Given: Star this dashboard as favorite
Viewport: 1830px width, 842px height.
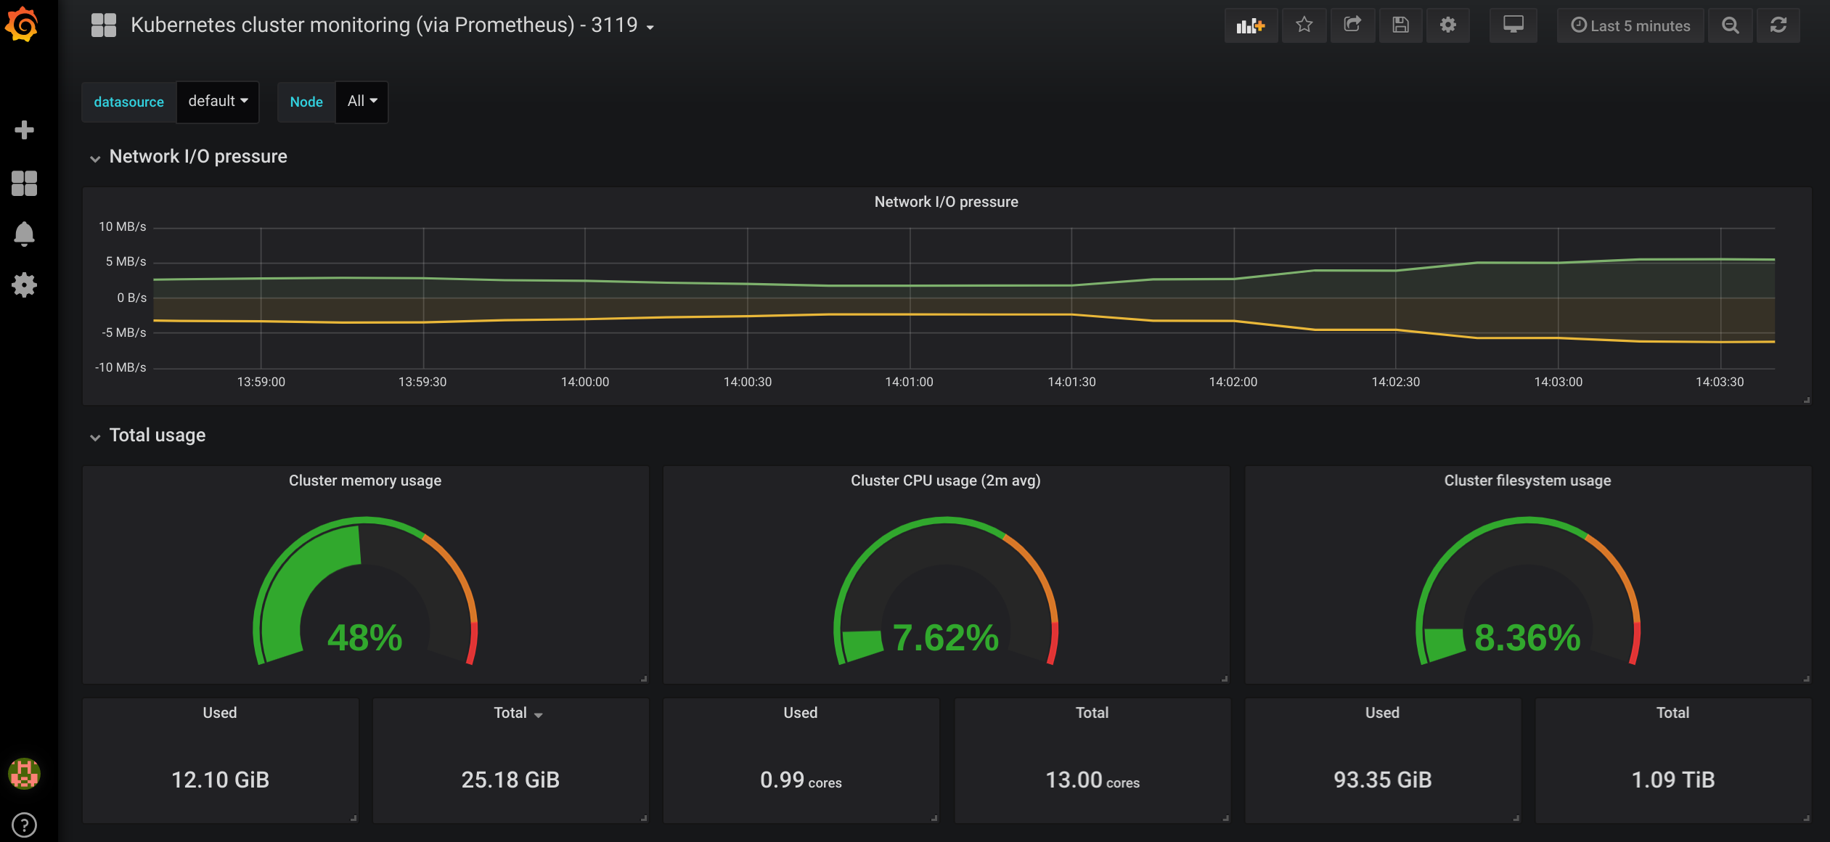Looking at the screenshot, I should pyautogui.click(x=1304, y=25).
